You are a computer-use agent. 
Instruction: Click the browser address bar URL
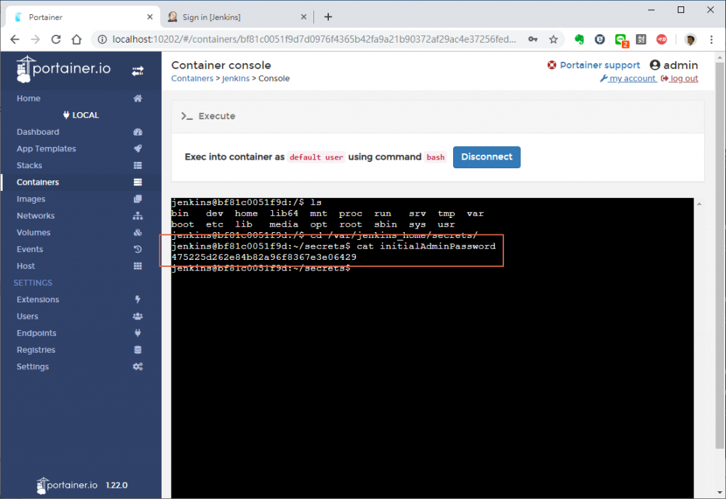(314, 40)
